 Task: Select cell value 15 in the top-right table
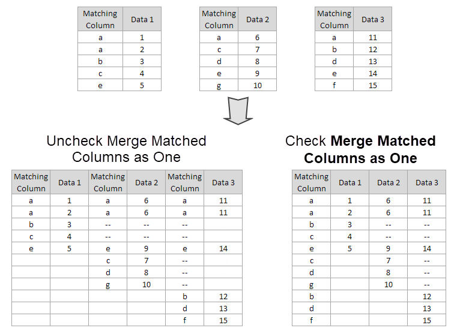[373, 85]
